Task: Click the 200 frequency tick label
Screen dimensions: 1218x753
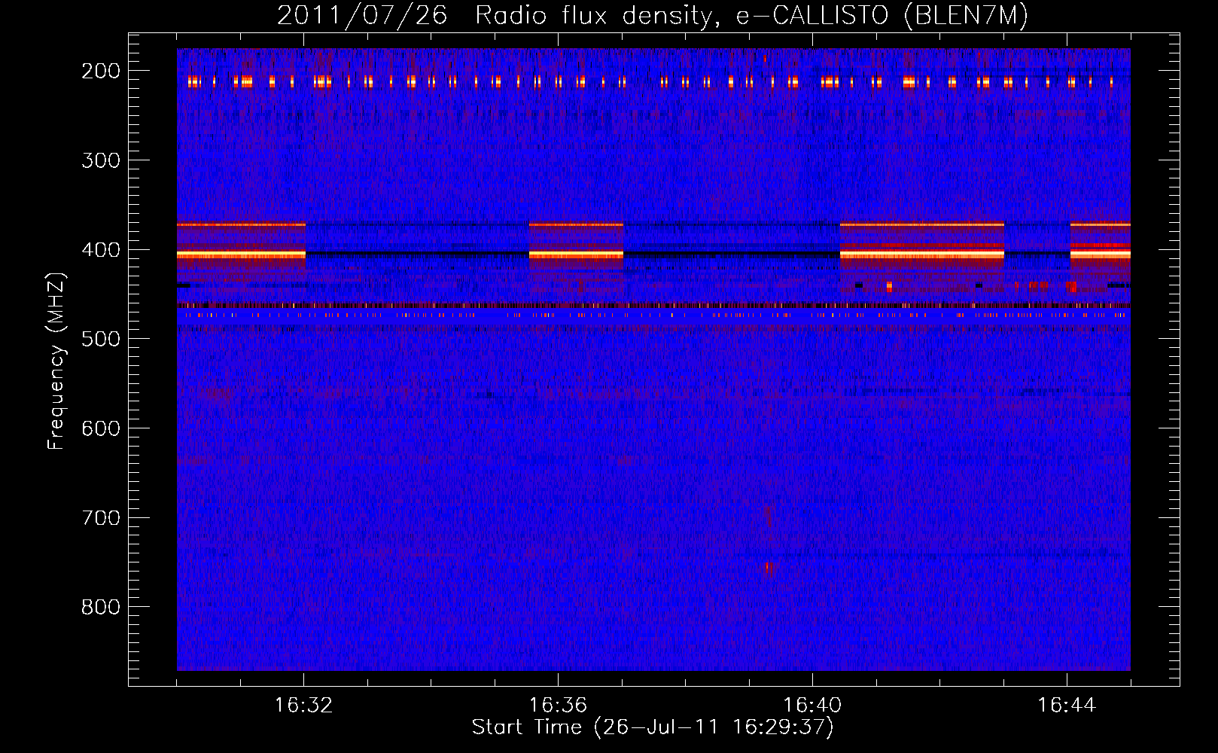Action: [x=100, y=71]
